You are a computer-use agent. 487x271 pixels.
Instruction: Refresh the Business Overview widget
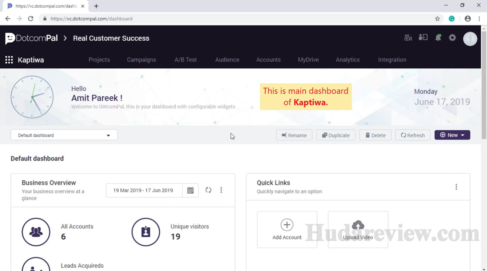pos(208,190)
